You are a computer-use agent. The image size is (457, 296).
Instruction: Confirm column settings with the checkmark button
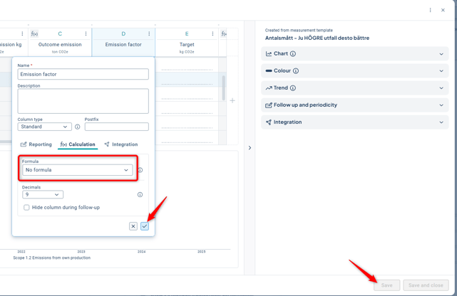click(145, 226)
